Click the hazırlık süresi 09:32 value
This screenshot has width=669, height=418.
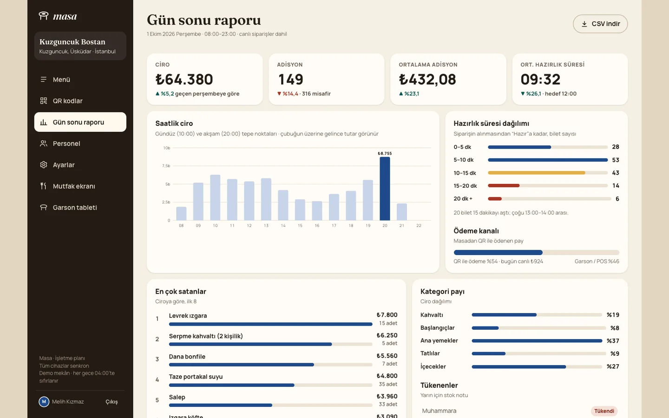click(541, 79)
